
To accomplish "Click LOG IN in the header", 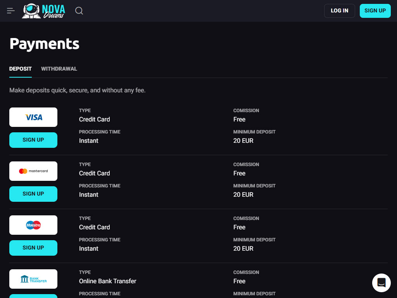I will pyautogui.click(x=340, y=10).
